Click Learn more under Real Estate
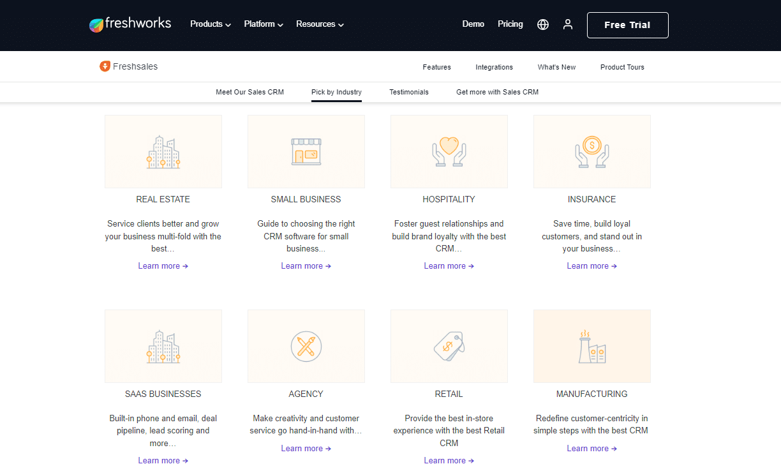The image size is (781, 471). pos(163,266)
